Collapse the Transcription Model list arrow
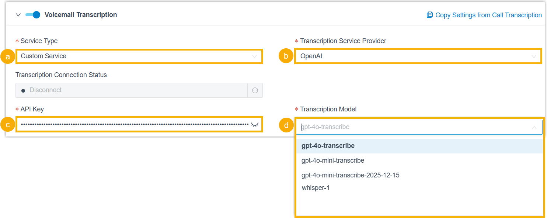The image size is (547, 218). pyautogui.click(x=534, y=127)
